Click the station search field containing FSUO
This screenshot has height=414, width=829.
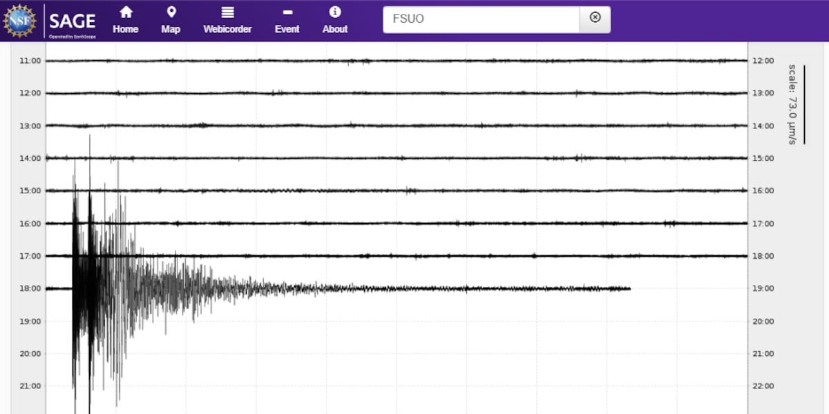coord(482,19)
